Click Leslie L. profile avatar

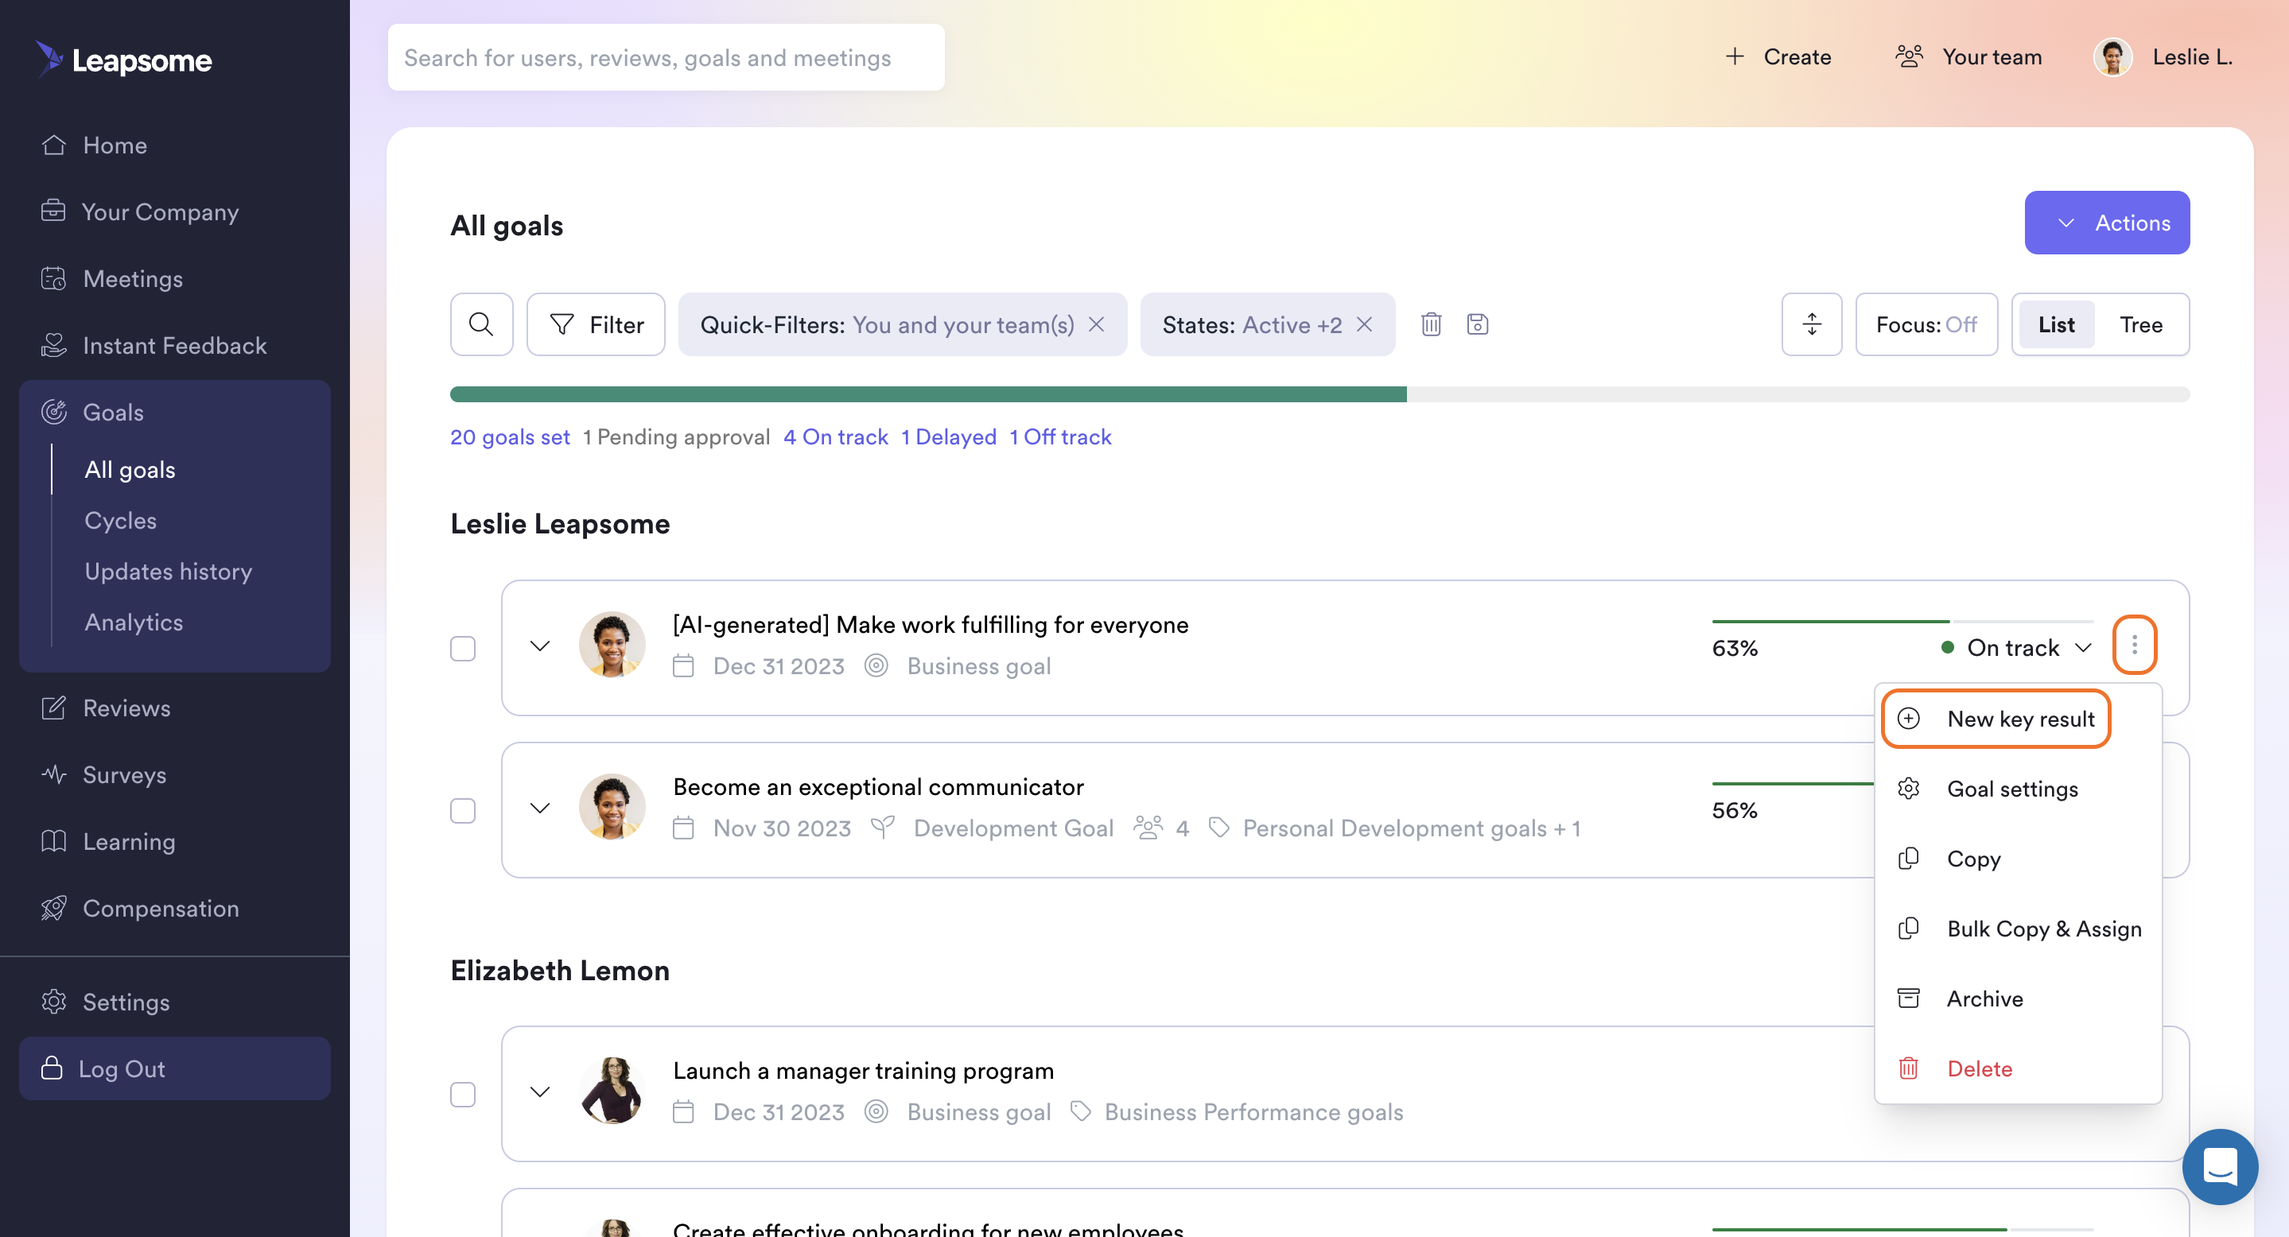pos(2112,56)
